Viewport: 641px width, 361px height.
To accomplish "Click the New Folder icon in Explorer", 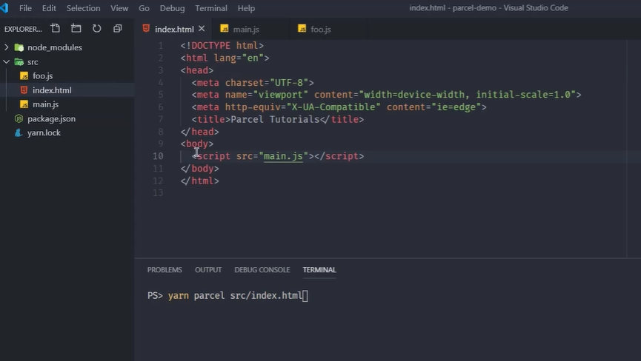I will [76, 29].
